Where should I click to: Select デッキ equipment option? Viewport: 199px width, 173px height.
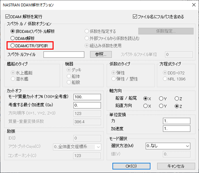pyautogui.click(x=69, y=70)
